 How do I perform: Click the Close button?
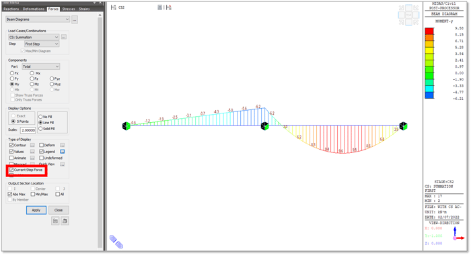point(59,210)
